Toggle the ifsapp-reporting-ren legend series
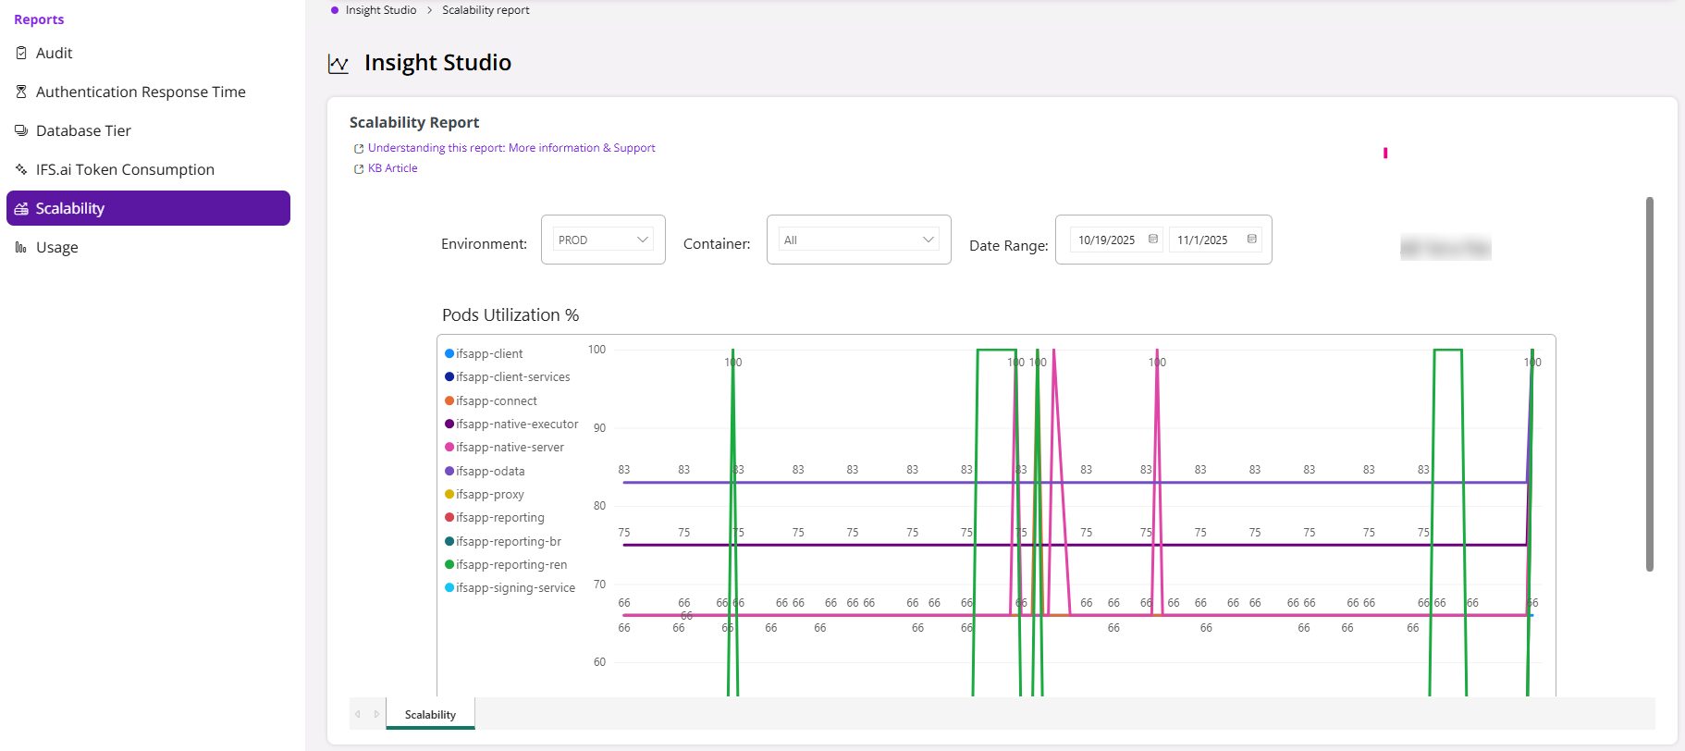 point(506,564)
